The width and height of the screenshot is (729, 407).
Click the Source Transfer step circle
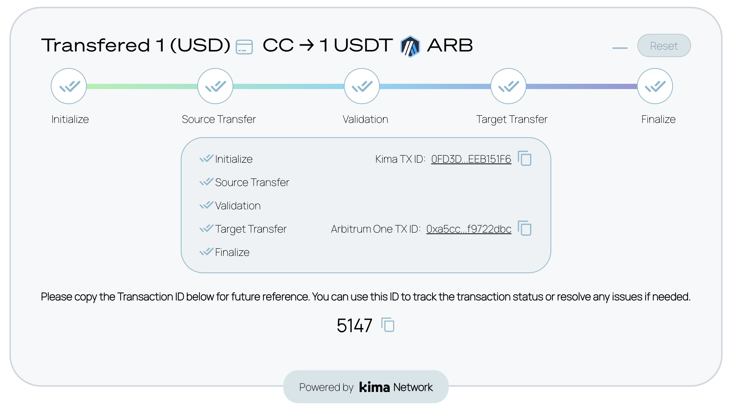[215, 86]
